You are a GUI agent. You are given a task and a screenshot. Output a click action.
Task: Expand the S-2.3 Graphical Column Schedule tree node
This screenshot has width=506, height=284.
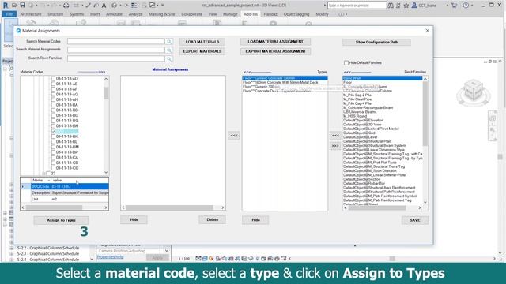pyautogui.click(x=12, y=254)
